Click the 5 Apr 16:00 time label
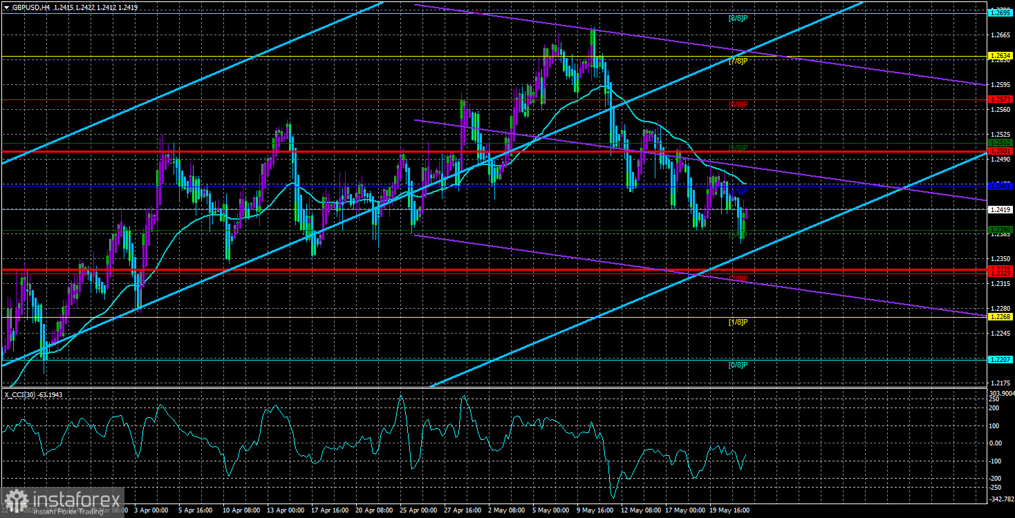This screenshot has width=1015, height=518. click(196, 512)
